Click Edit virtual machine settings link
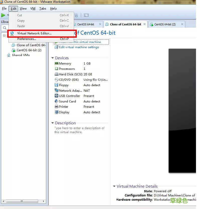200x209 pixels. 79,47
